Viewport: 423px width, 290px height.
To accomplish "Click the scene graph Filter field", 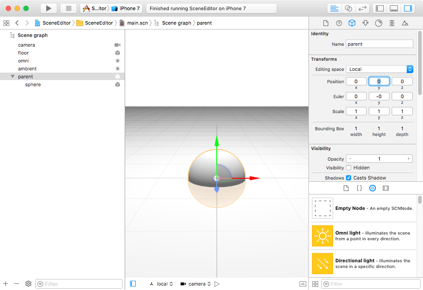I will click(79, 284).
